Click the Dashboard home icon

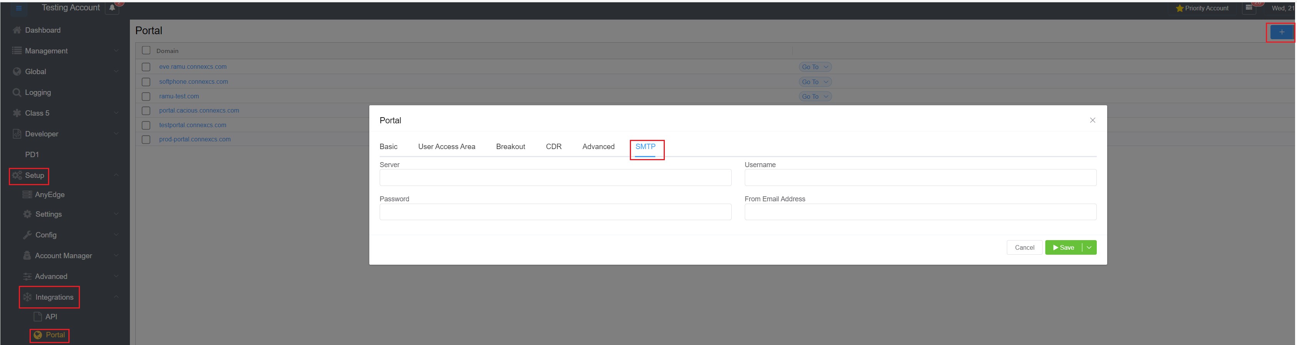(17, 30)
